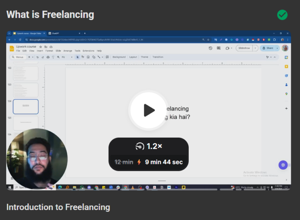Viewport: 300px width, 220px height.
Task: Open the View menu
Action: (x=32, y=51)
